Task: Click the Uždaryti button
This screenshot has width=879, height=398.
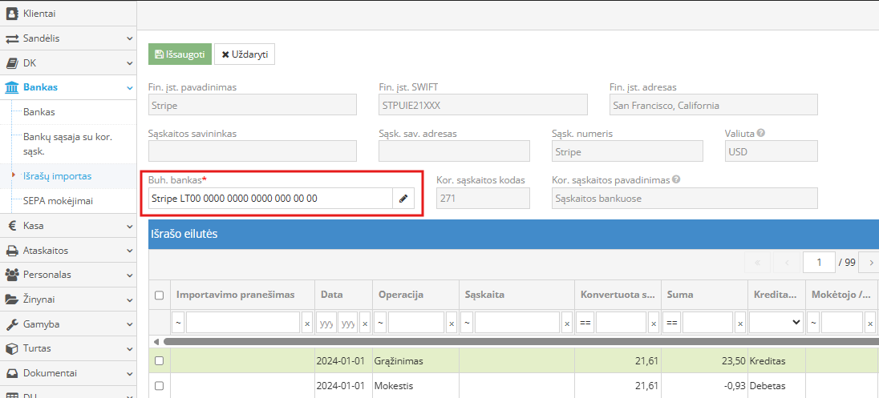Action: click(245, 54)
